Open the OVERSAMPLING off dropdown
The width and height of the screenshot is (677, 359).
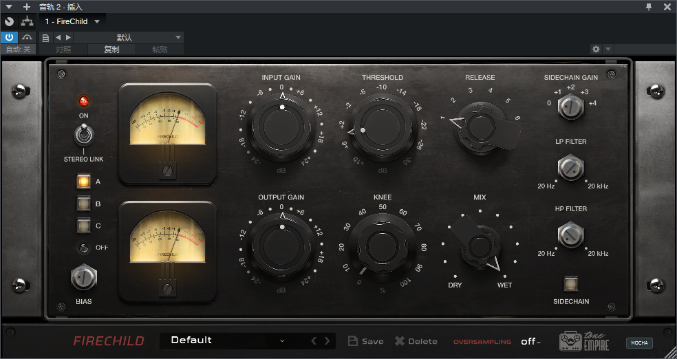click(530, 342)
